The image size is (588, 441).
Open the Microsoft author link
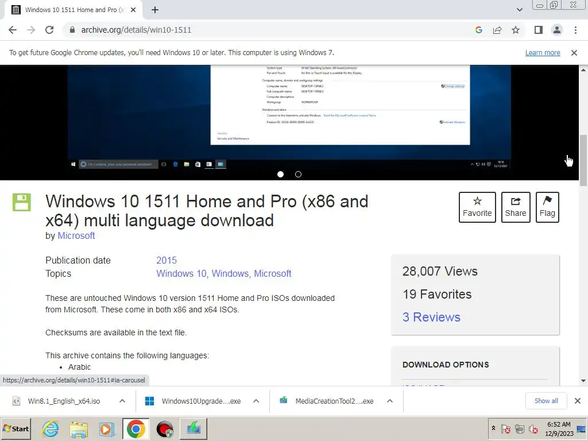click(76, 236)
